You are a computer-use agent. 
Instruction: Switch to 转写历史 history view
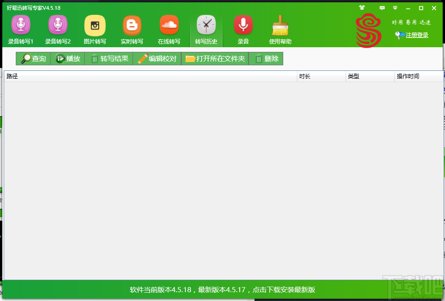(x=206, y=29)
